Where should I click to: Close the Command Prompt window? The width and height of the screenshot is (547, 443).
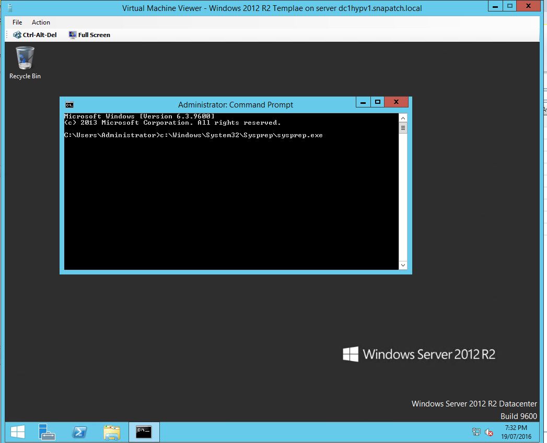click(396, 102)
